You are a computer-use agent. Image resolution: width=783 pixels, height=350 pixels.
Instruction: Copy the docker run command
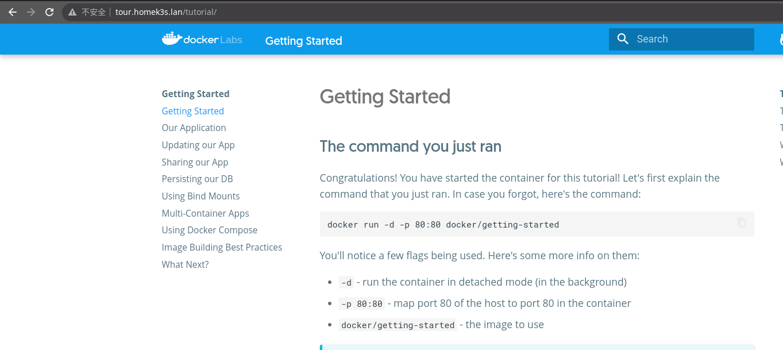pyautogui.click(x=742, y=222)
